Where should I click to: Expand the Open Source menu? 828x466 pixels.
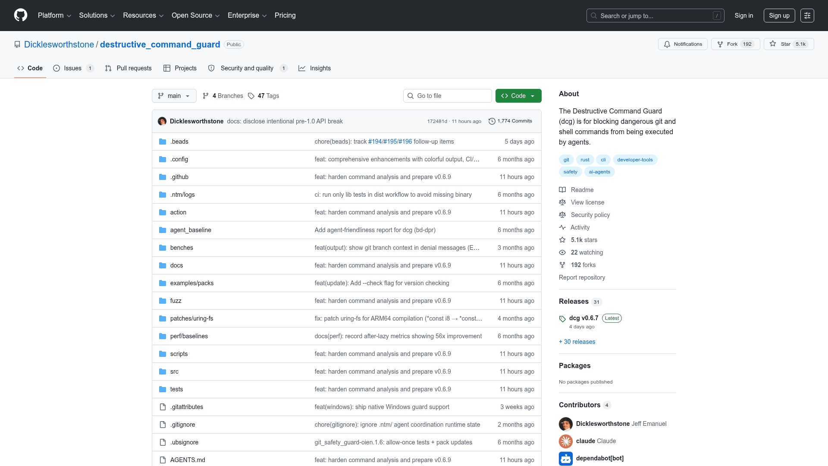pos(196,16)
